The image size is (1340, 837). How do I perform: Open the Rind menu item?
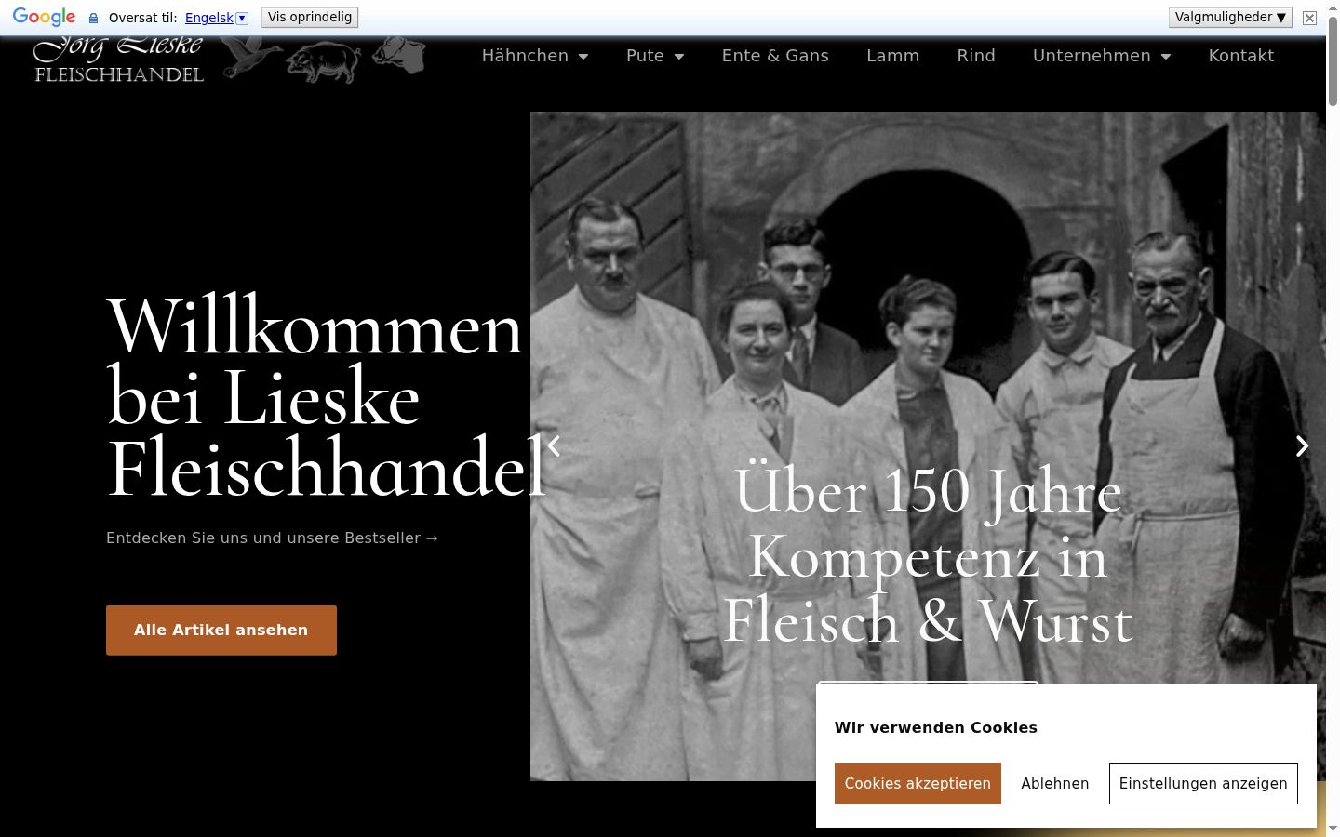976,56
